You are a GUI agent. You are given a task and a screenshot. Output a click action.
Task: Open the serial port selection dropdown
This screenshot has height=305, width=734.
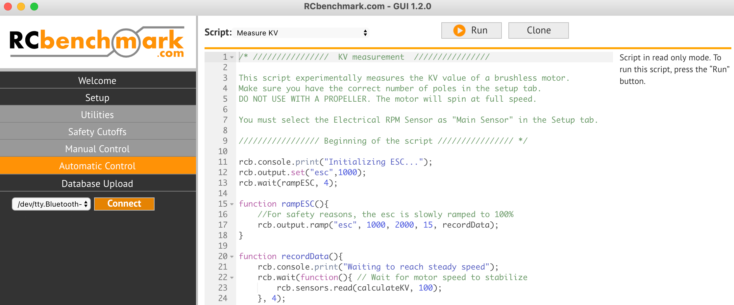point(51,204)
